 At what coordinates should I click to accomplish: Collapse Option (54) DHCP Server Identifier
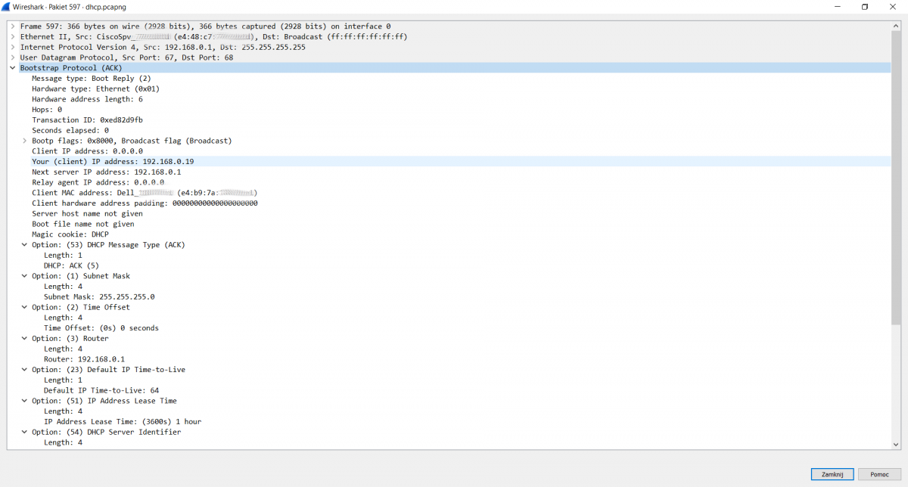[x=25, y=432]
